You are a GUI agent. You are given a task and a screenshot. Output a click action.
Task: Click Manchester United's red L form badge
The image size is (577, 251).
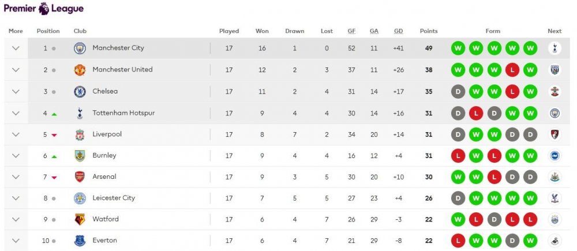point(512,70)
